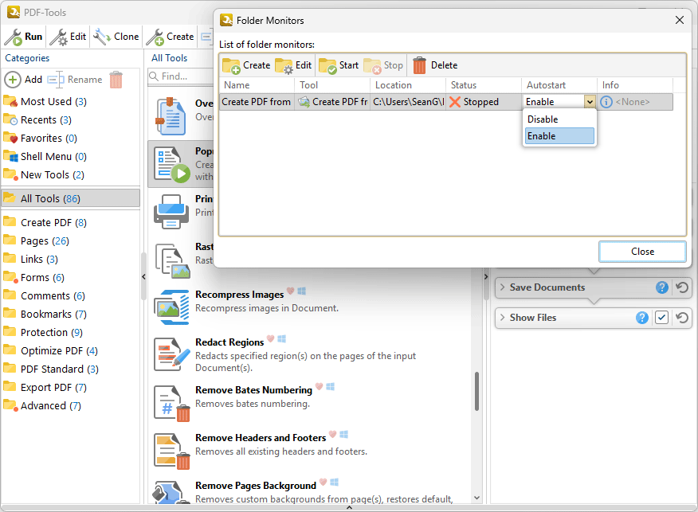Click the tools list vertical scrollbar

[x=476, y=392]
